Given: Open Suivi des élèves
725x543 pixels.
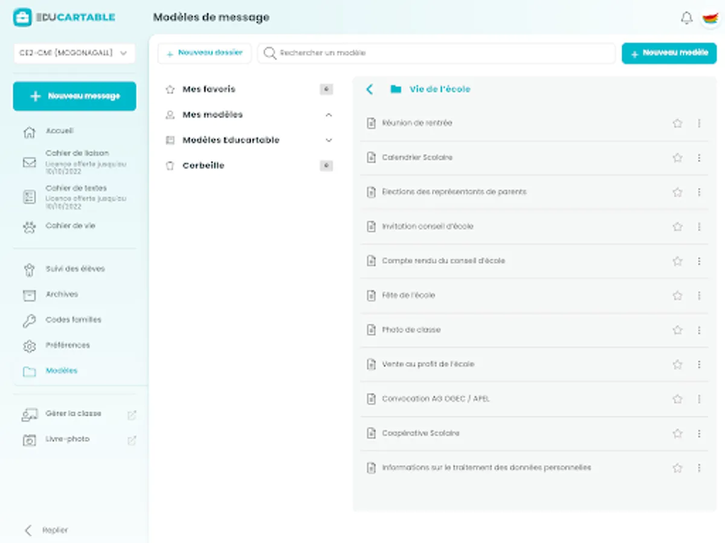Looking at the screenshot, I should pos(74,269).
